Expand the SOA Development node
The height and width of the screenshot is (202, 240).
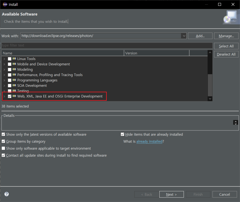click(x=4, y=86)
